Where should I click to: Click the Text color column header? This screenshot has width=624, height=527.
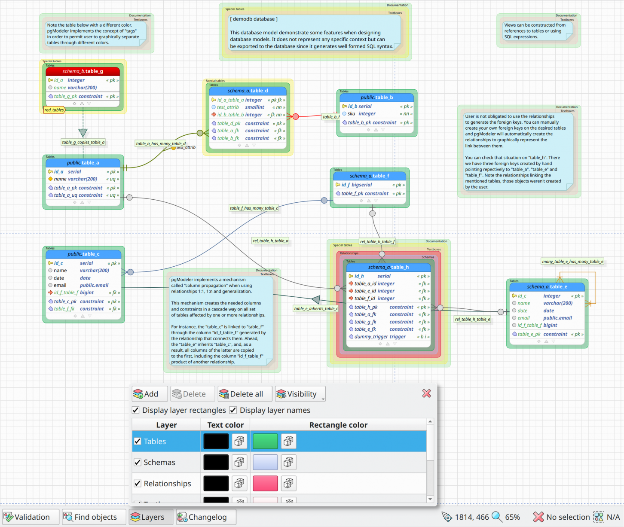pyautogui.click(x=225, y=425)
